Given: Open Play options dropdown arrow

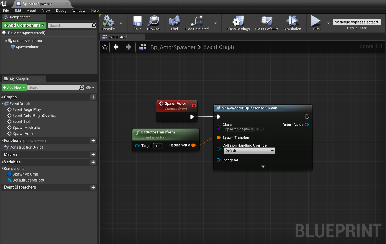Looking at the screenshot, I should [328, 23].
